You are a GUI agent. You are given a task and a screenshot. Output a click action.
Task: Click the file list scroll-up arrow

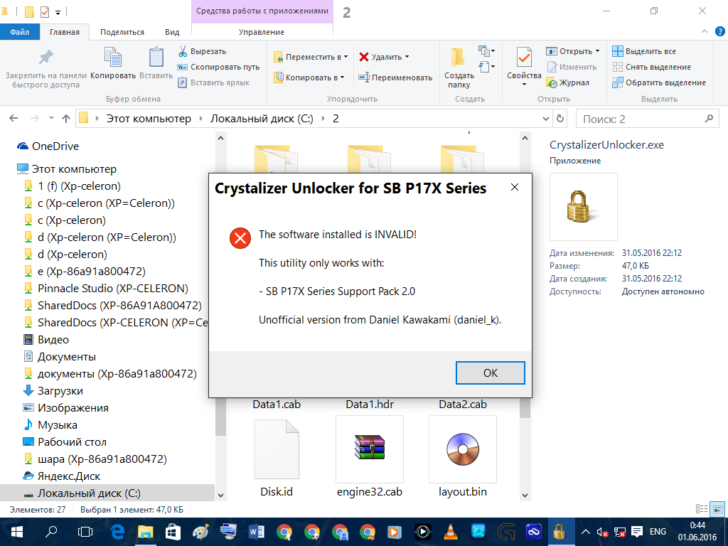point(525,138)
